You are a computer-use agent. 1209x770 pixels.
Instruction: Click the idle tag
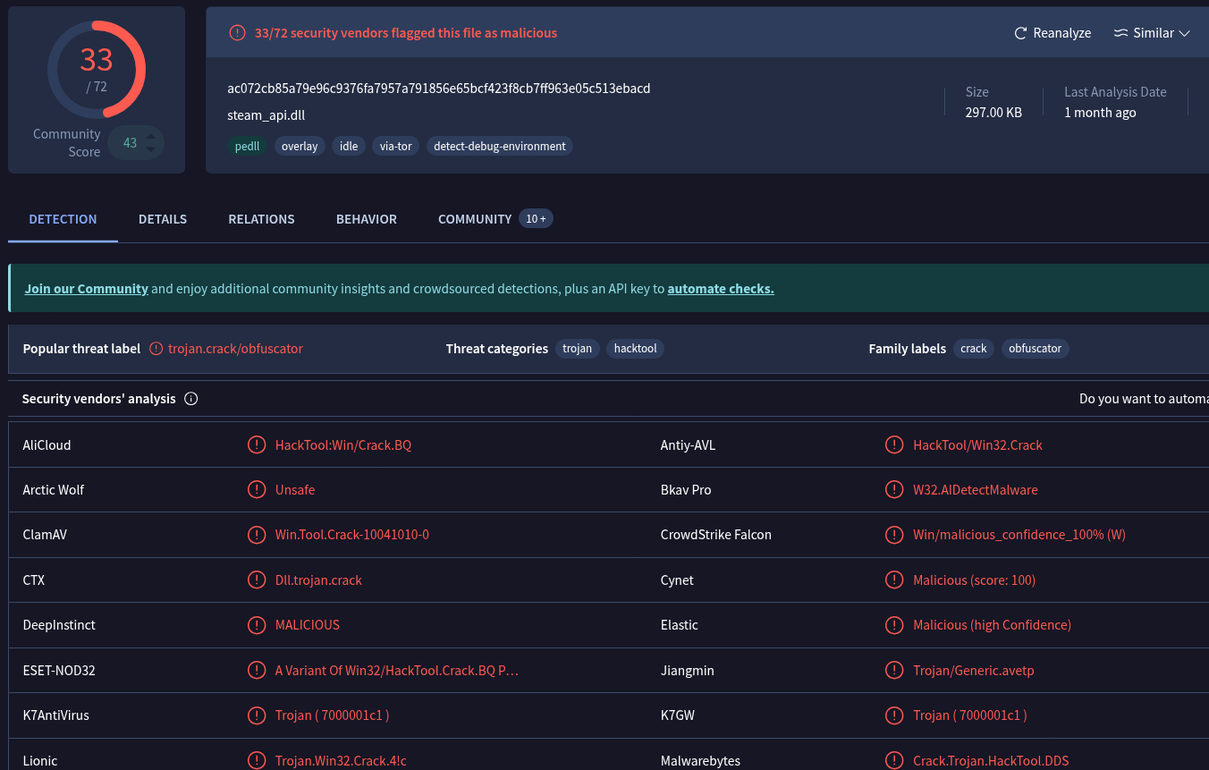pos(349,146)
